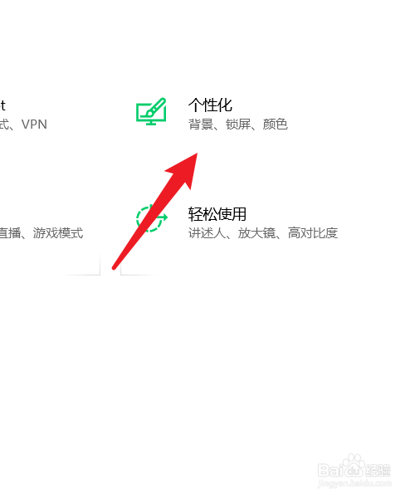This screenshot has width=415, height=498.
Task: Click the red arrow annotation tail
Action: point(115,267)
